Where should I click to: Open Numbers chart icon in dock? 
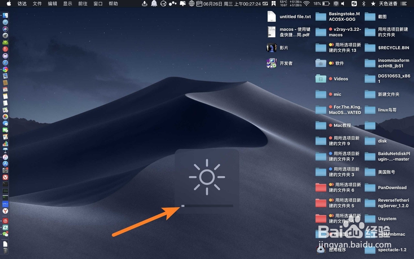(x=5, y=144)
